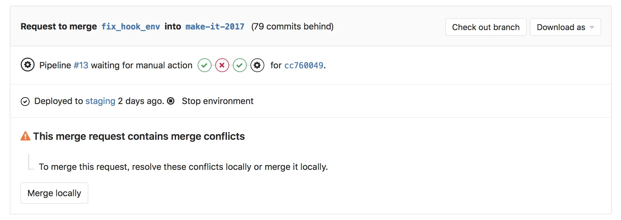
Task: Open the first passed pipeline stage icon
Action: (205, 65)
